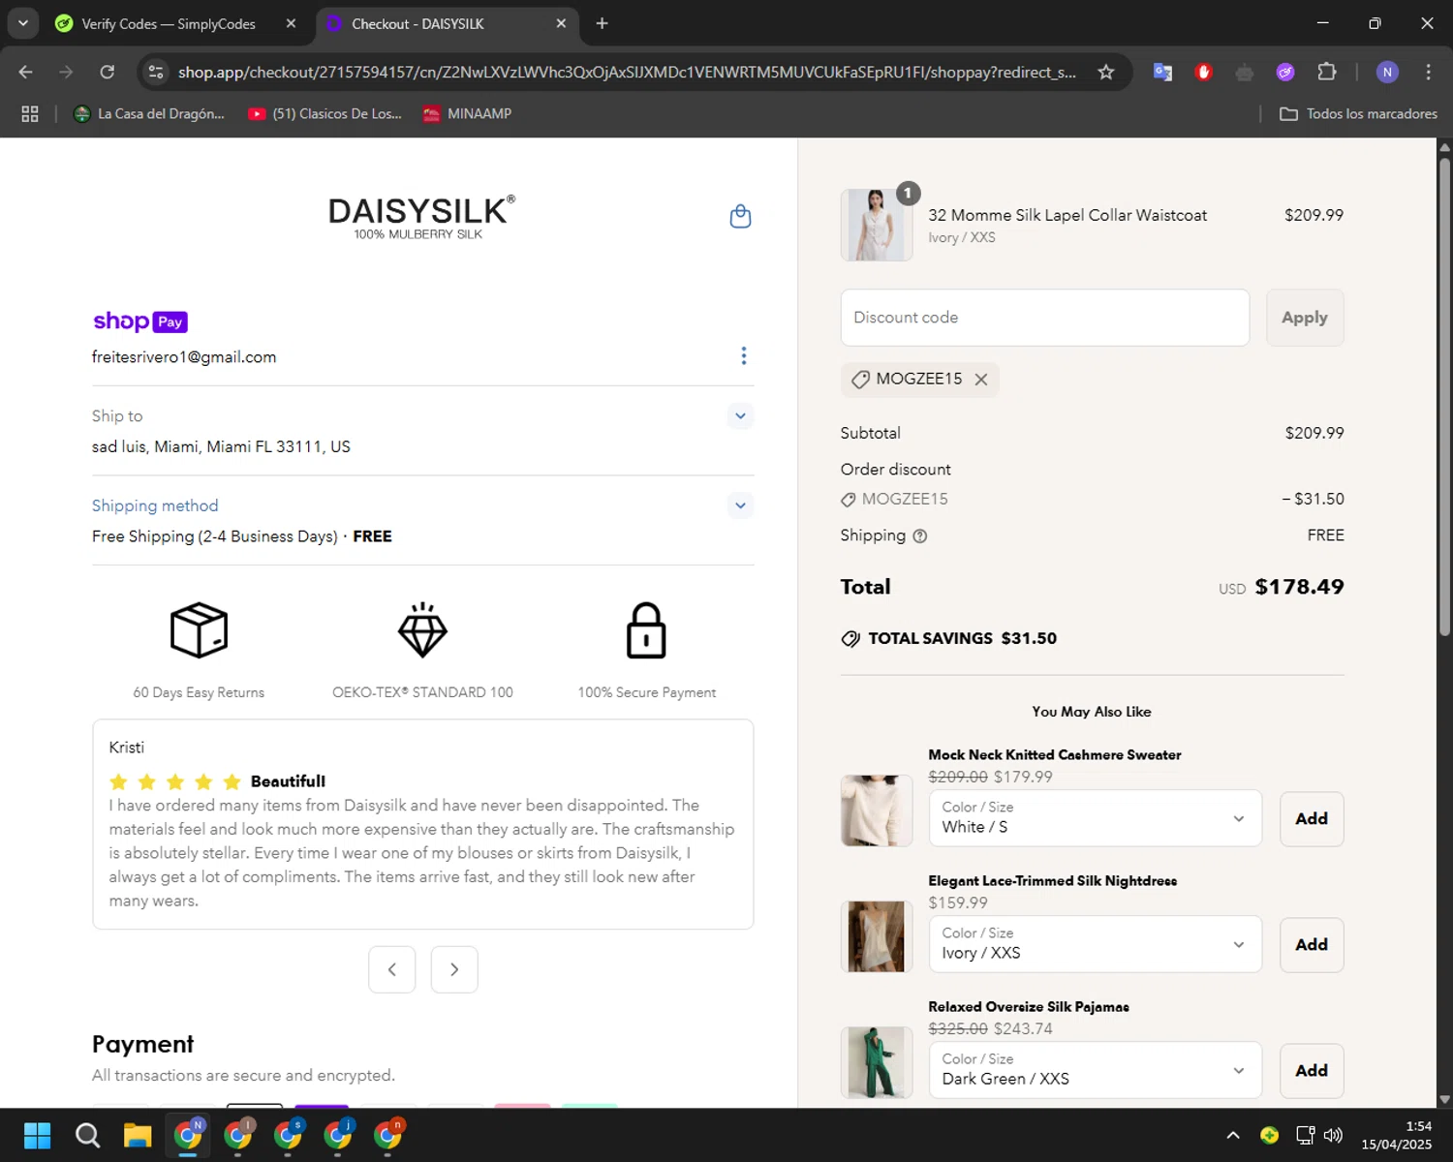Viewport: 1453px width, 1162px height.
Task: Add Relaxed Oversize Silk Pajamas
Action: click(x=1312, y=1071)
